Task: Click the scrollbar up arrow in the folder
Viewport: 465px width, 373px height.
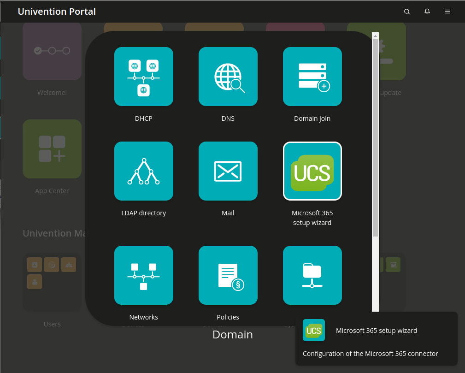Action: pyautogui.click(x=376, y=36)
